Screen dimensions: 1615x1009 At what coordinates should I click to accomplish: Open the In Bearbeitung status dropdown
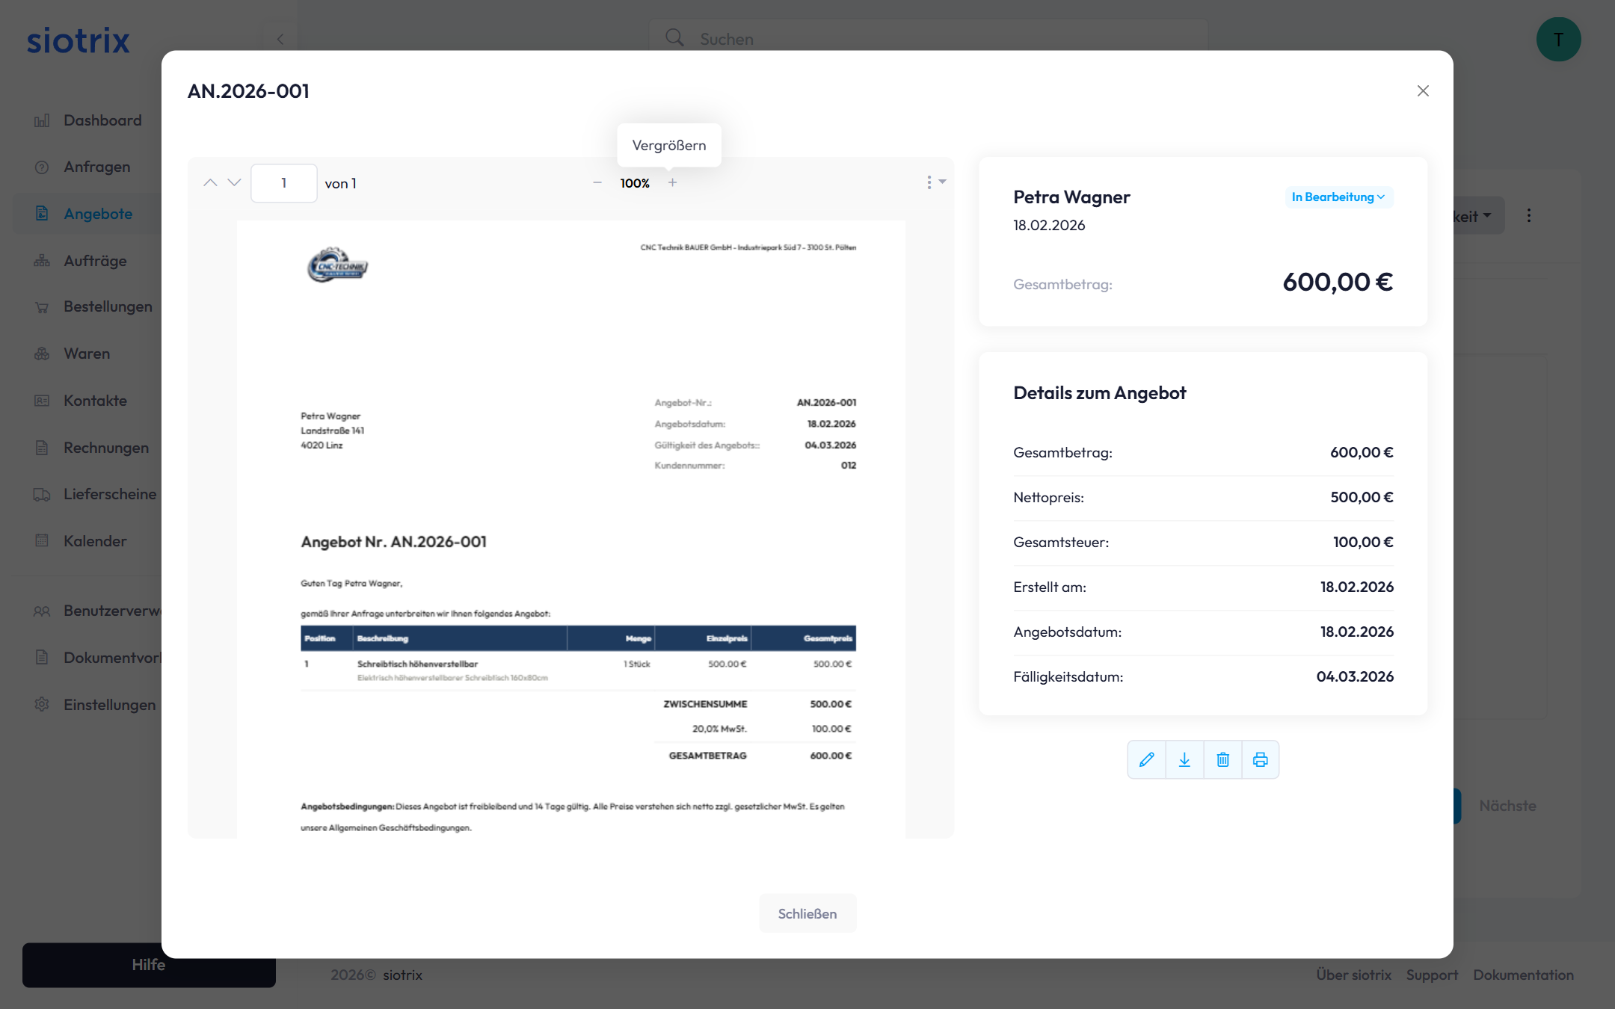click(1338, 197)
